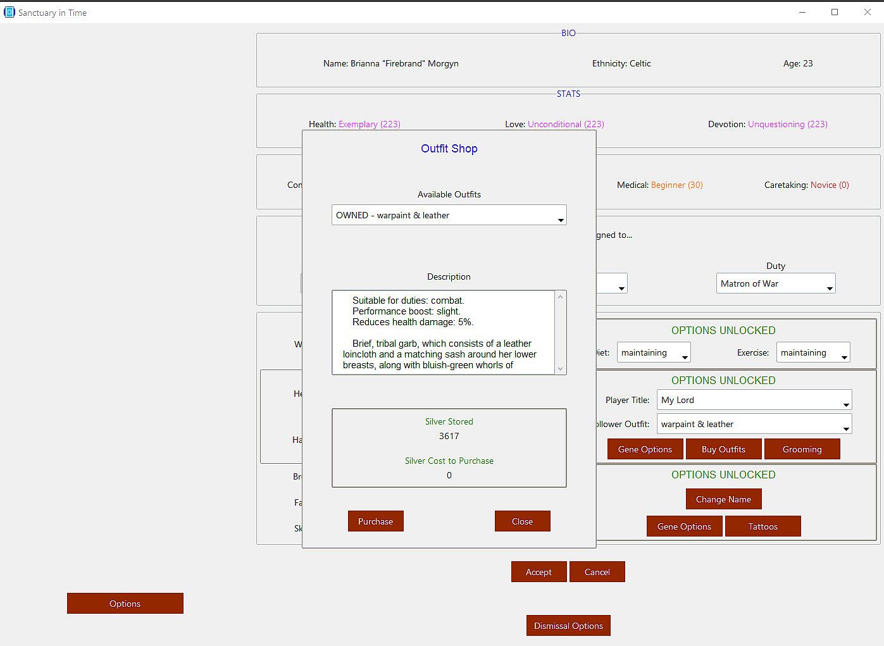Click the Options button
Screen dimensions: 884x646
[125, 604]
